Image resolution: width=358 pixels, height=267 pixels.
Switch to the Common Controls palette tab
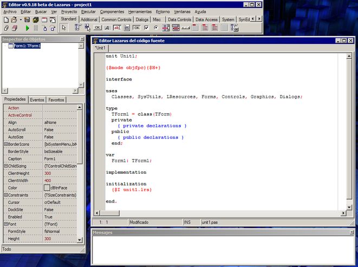(x=116, y=20)
